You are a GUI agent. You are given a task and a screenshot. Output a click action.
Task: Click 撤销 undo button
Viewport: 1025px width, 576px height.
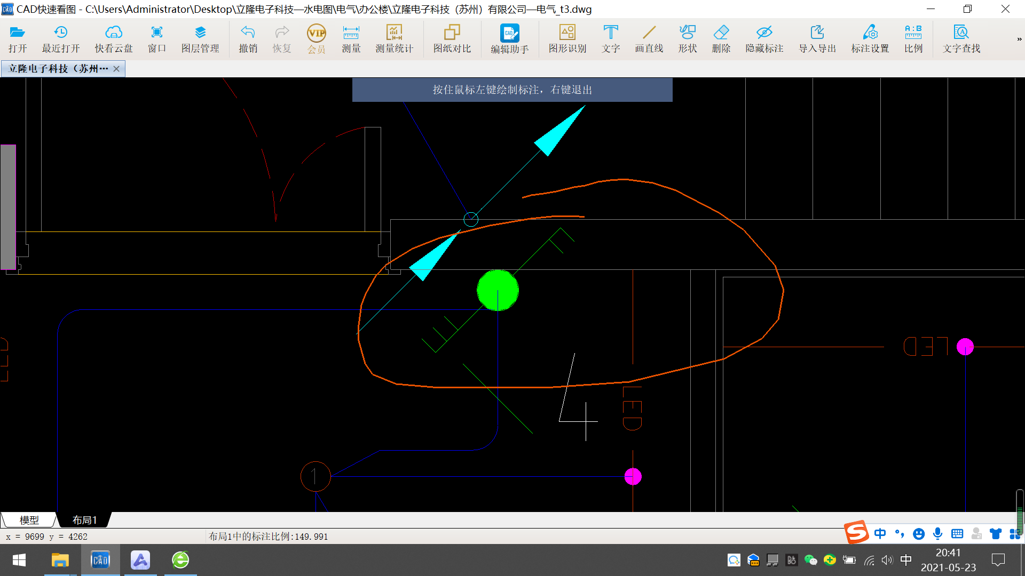click(248, 39)
